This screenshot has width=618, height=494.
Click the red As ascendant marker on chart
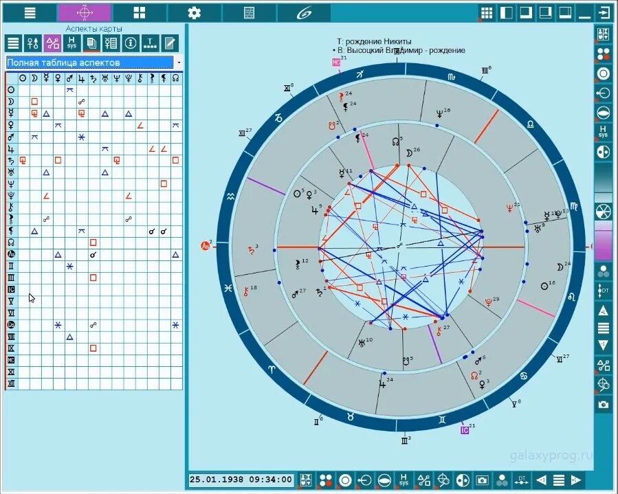(x=205, y=246)
